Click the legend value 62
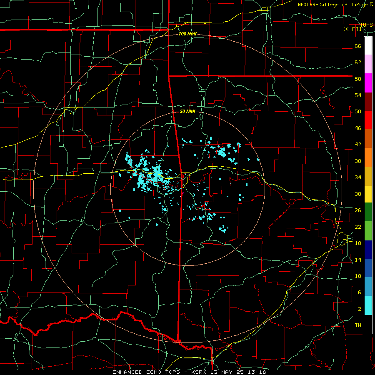The image size is (375, 375). point(358,62)
